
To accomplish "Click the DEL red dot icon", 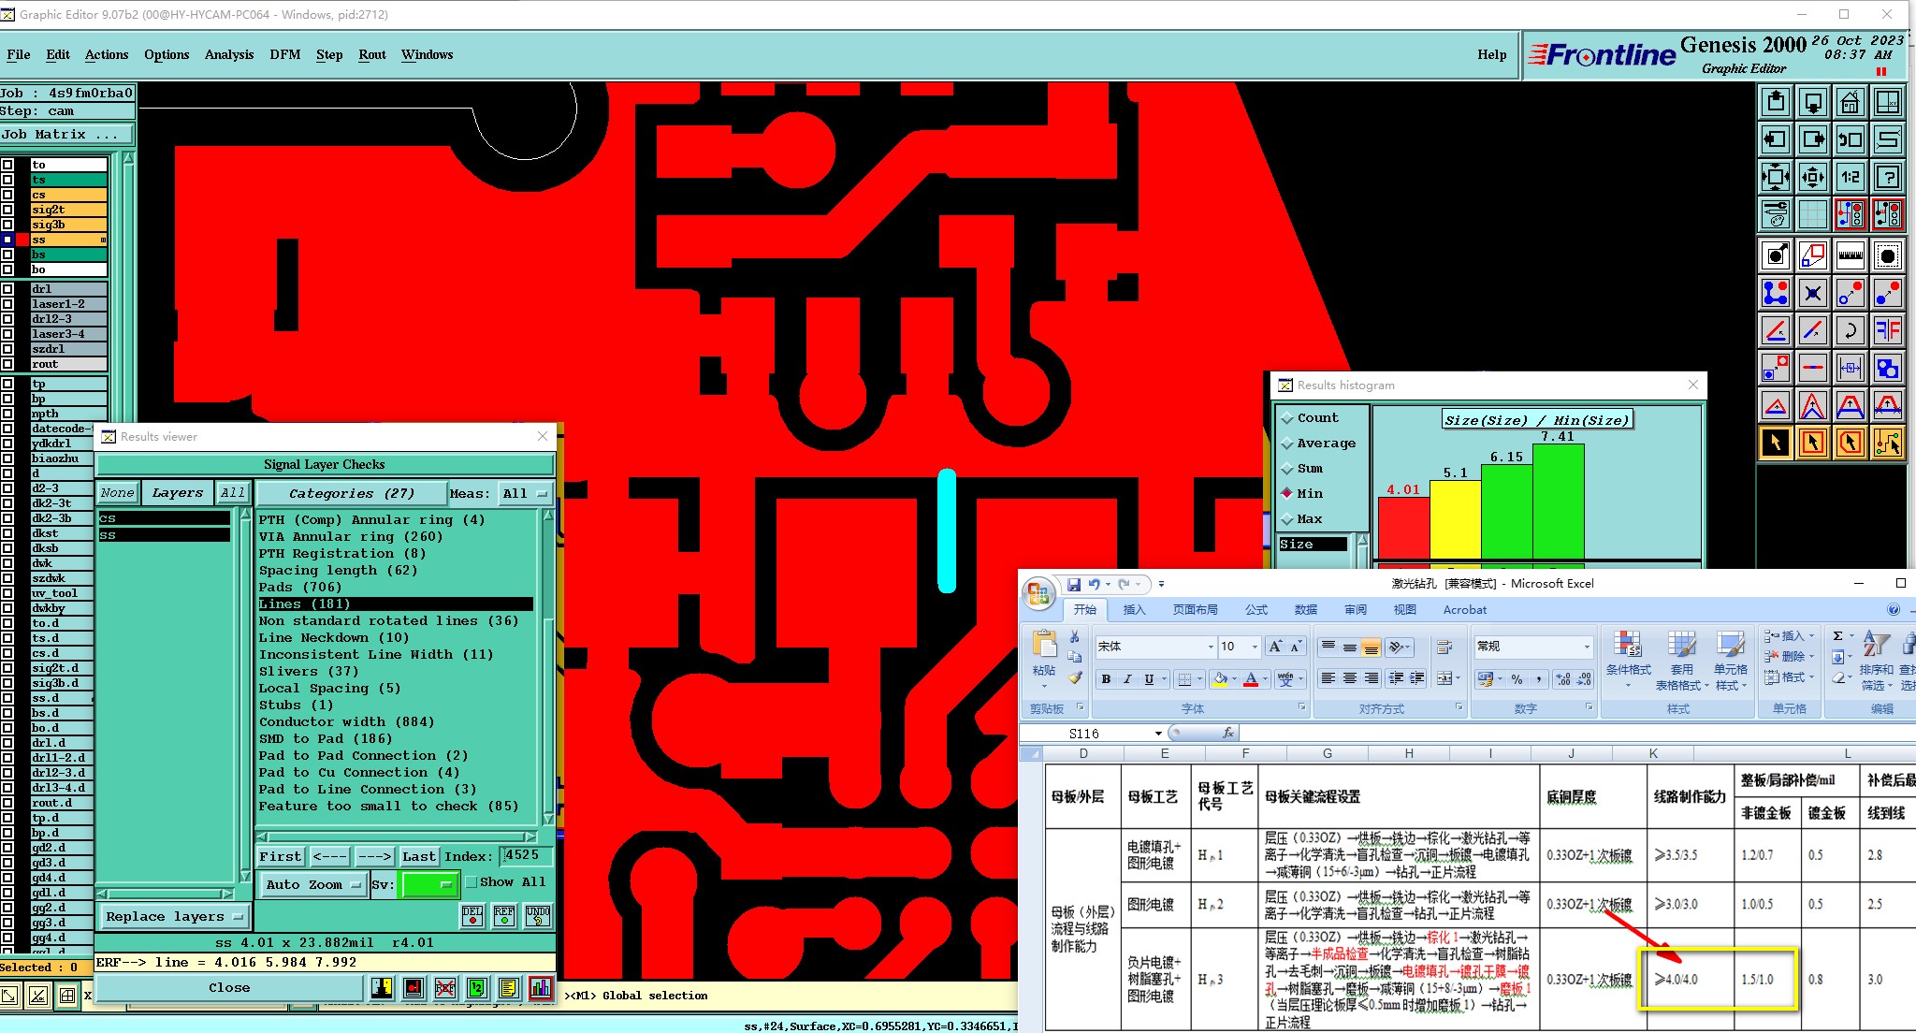I will [x=472, y=915].
